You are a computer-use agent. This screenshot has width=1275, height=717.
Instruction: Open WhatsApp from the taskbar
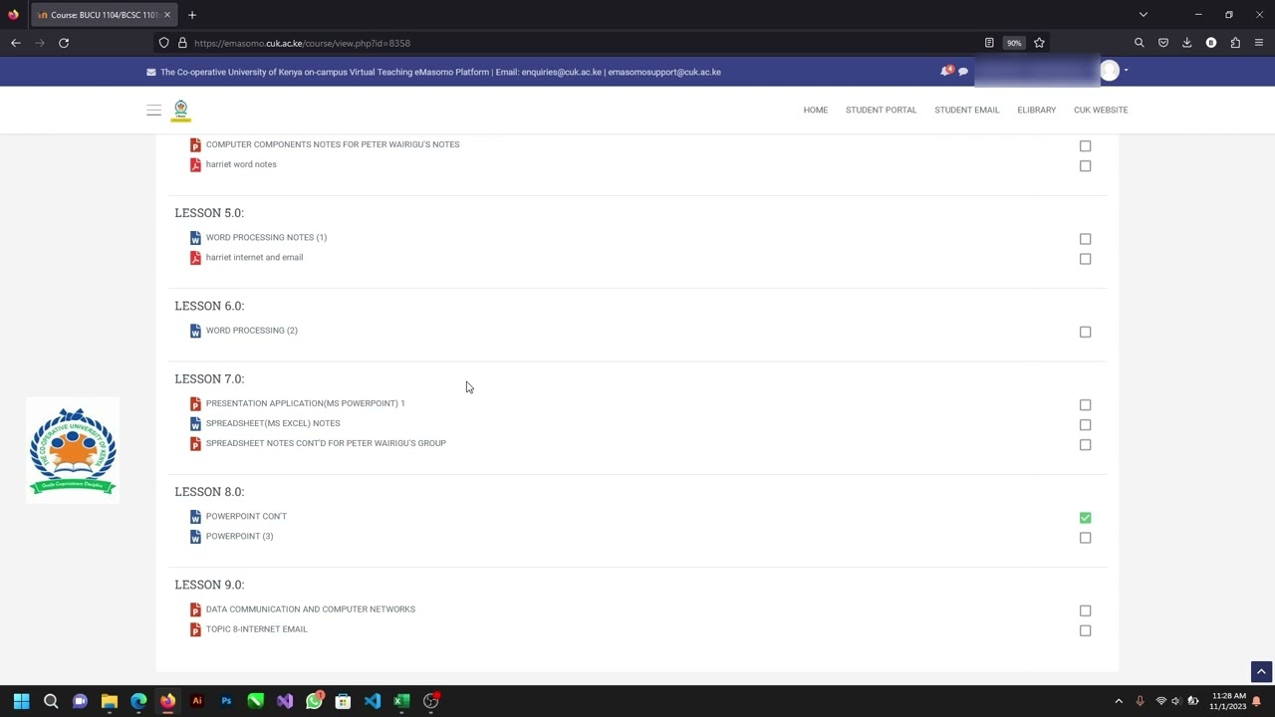click(314, 701)
